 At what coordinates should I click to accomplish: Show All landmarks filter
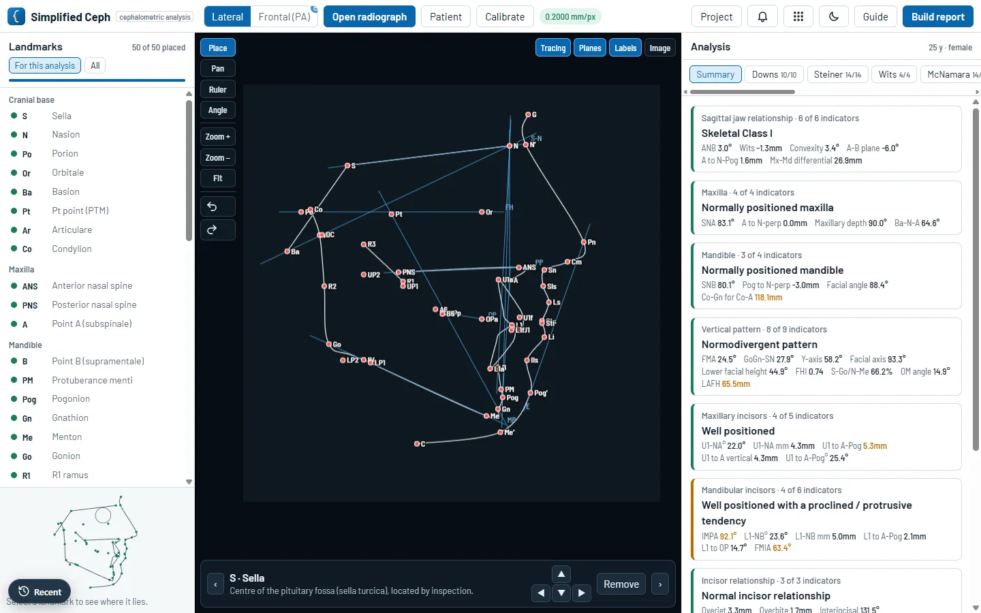pos(95,65)
